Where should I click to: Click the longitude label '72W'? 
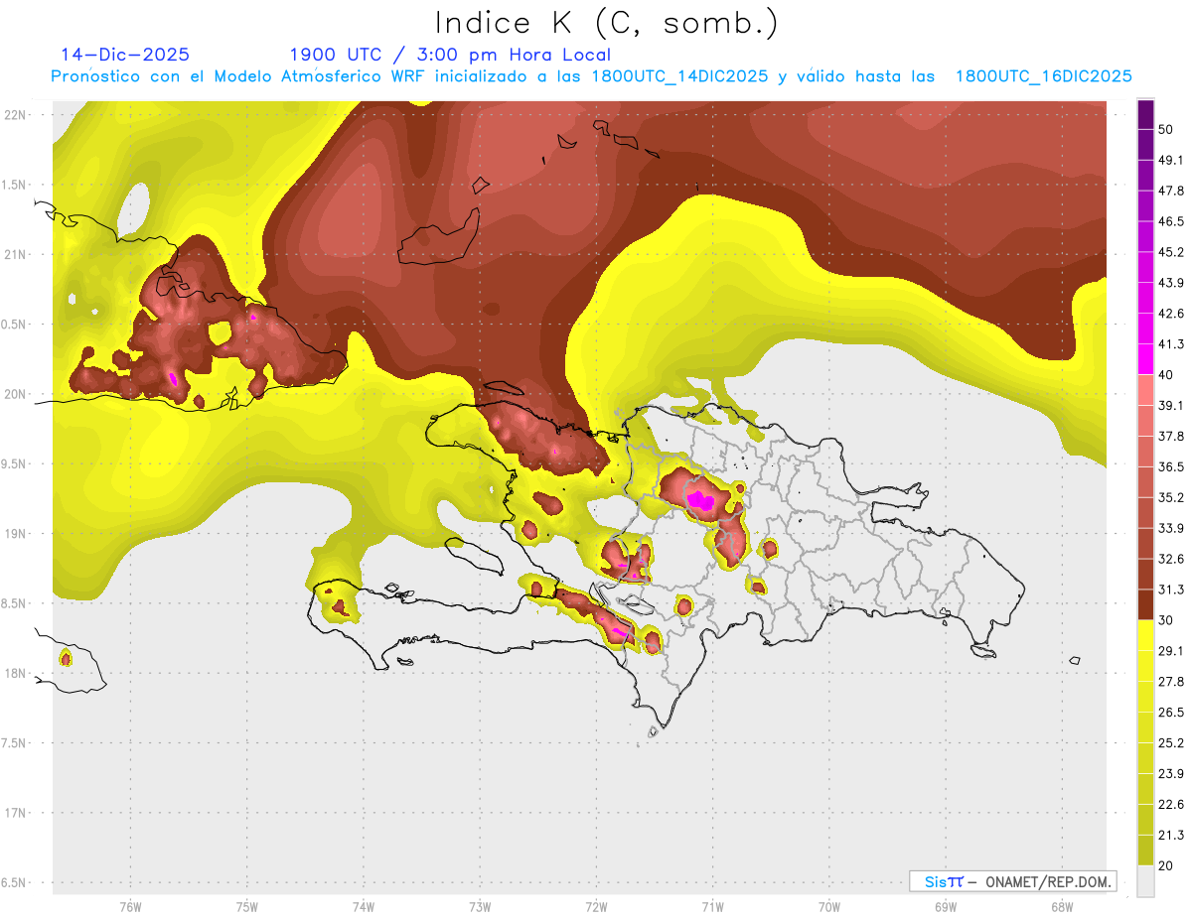(596, 908)
